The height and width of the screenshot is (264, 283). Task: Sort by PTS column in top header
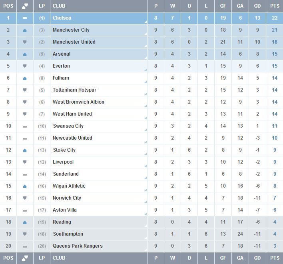point(274,6)
